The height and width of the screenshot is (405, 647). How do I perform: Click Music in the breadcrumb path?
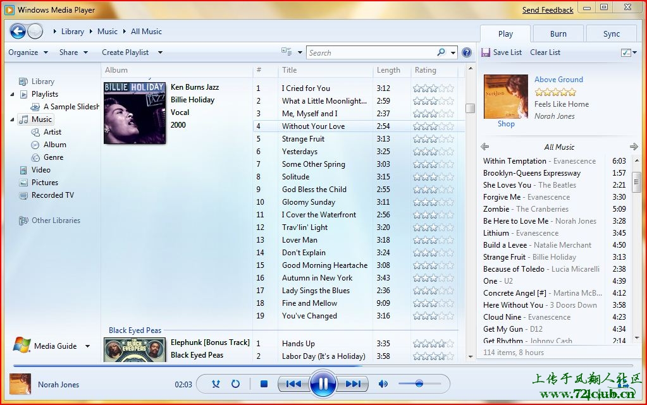(108, 32)
